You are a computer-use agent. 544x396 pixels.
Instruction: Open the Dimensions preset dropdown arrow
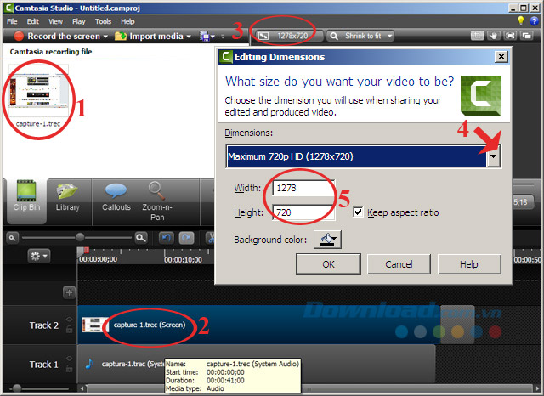click(x=493, y=156)
